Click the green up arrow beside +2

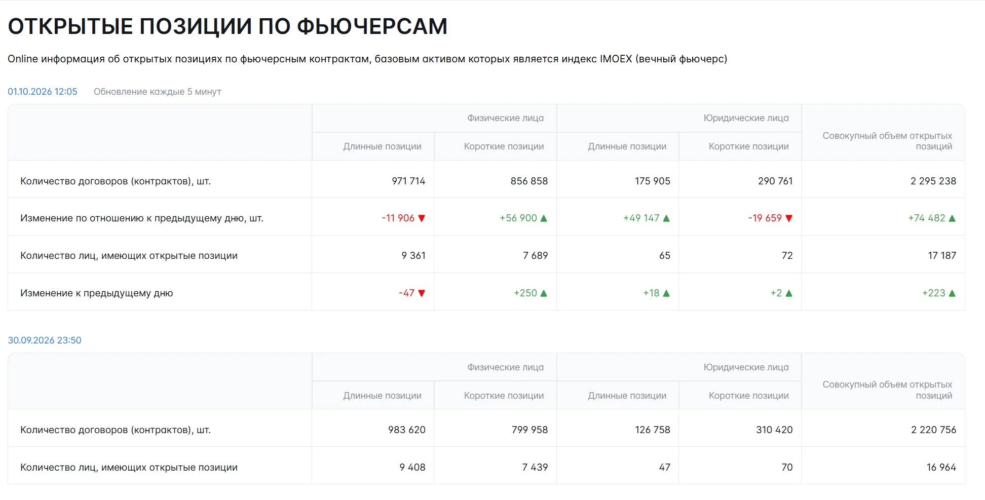(789, 293)
